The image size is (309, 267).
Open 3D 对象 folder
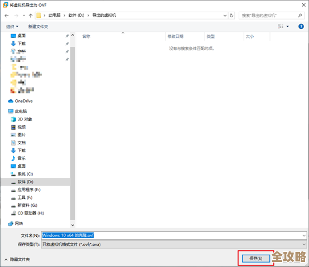click(x=25, y=119)
